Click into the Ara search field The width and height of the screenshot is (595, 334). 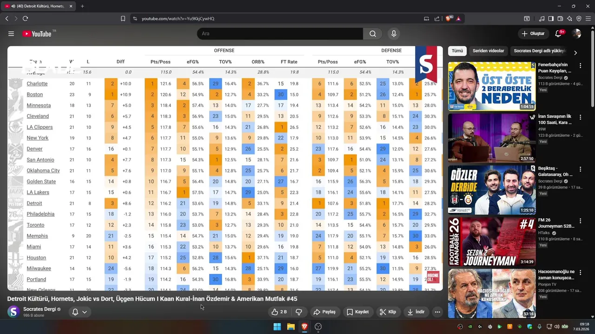(280, 33)
